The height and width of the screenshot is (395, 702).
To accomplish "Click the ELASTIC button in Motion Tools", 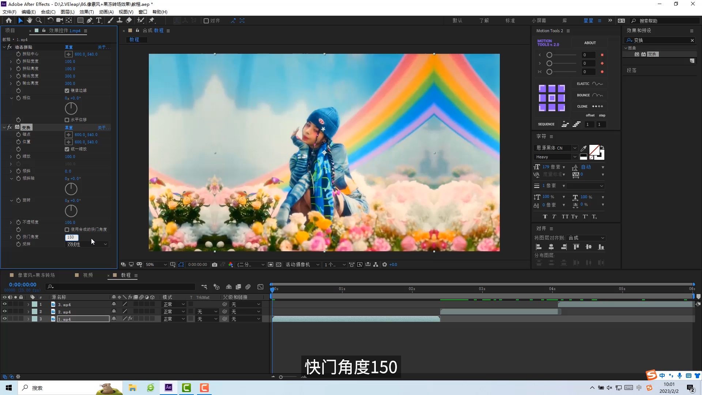I will (x=589, y=84).
